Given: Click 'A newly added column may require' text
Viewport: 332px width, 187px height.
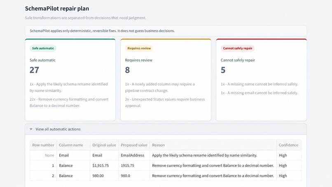Looking at the screenshot, I should [x=160, y=87].
